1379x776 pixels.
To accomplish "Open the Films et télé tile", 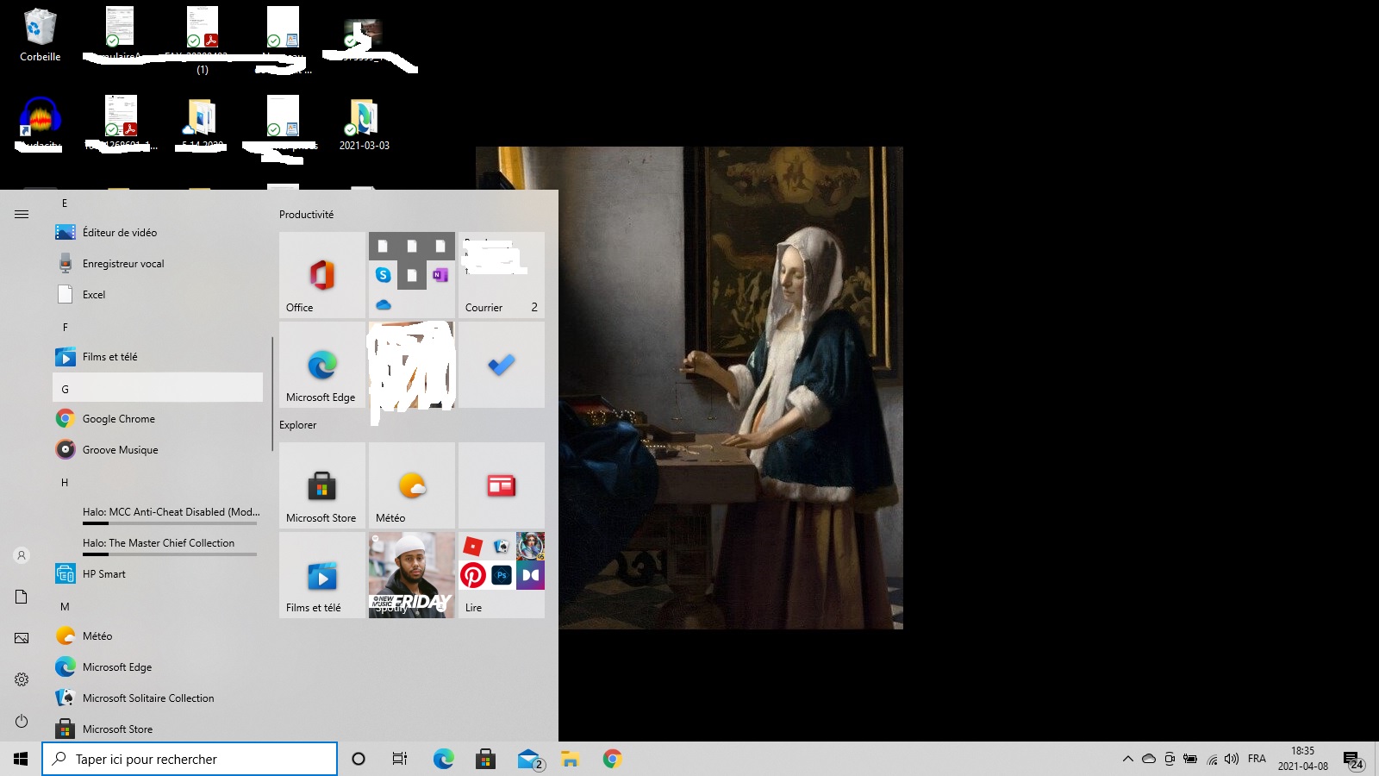I will pos(322,575).
